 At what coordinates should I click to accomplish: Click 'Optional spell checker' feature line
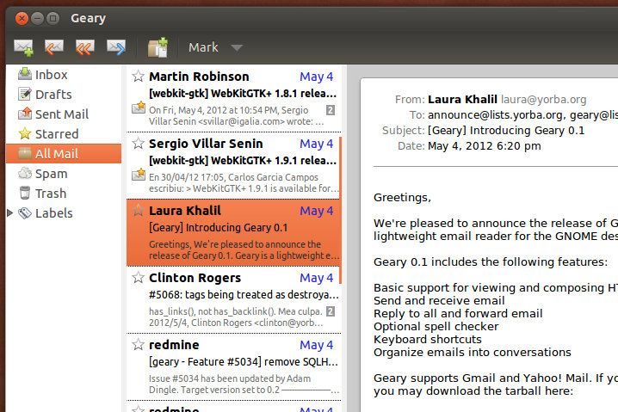(x=436, y=327)
